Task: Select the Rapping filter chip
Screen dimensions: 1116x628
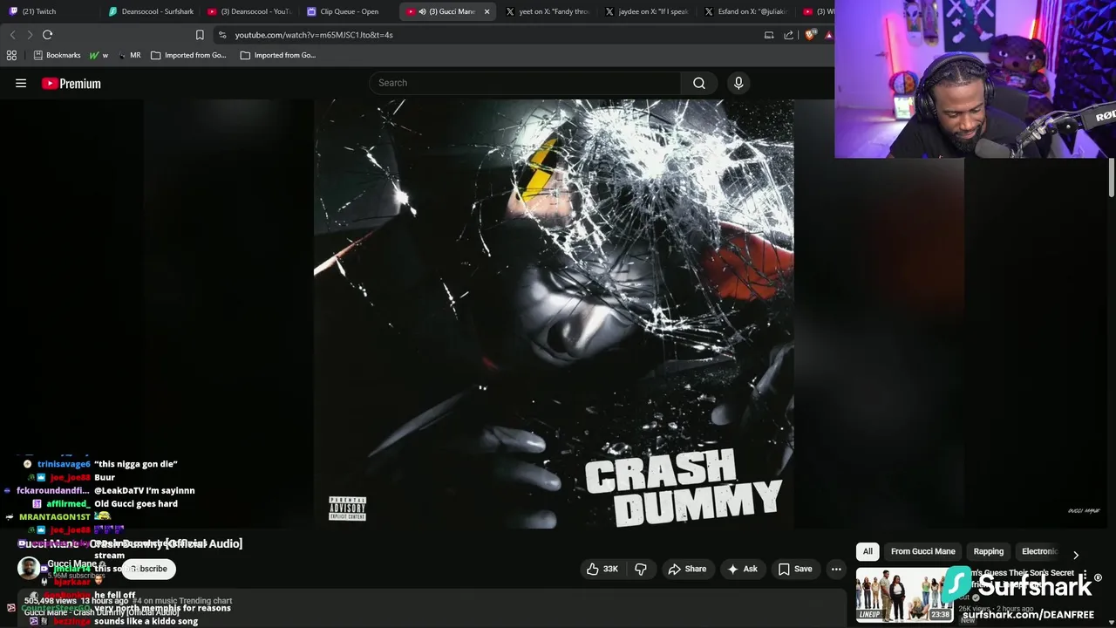Action: point(988,551)
